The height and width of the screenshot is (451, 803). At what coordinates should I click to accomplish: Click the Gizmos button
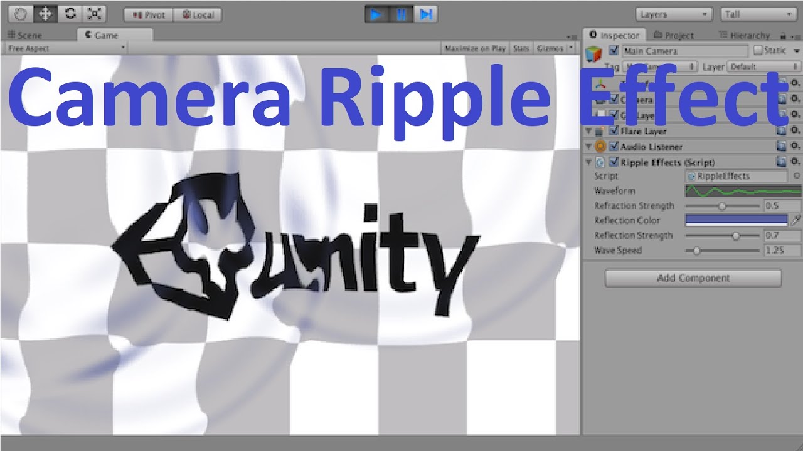[x=550, y=48]
